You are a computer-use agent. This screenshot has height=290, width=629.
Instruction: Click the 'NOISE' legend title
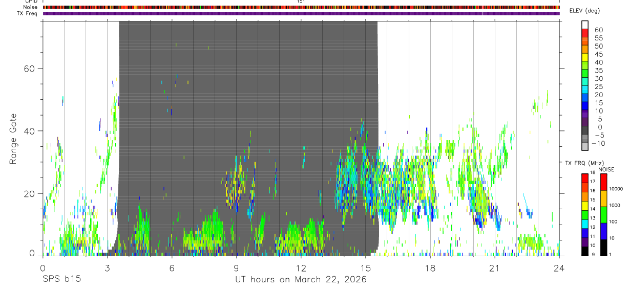click(x=606, y=170)
